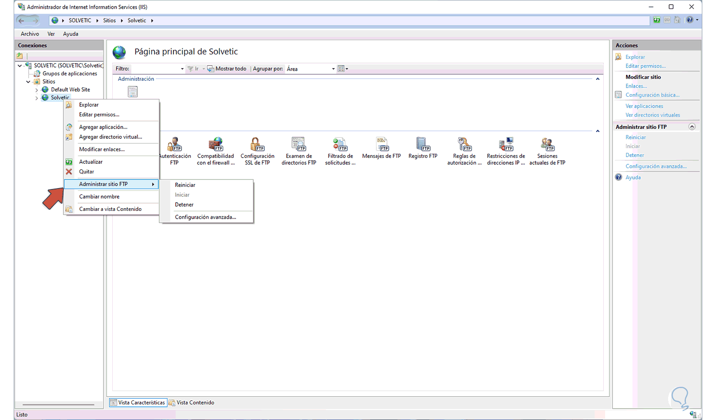This screenshot has height=420, width=716.
Task: Click the red X Quitar icon
Action: [x=69, y=172]
